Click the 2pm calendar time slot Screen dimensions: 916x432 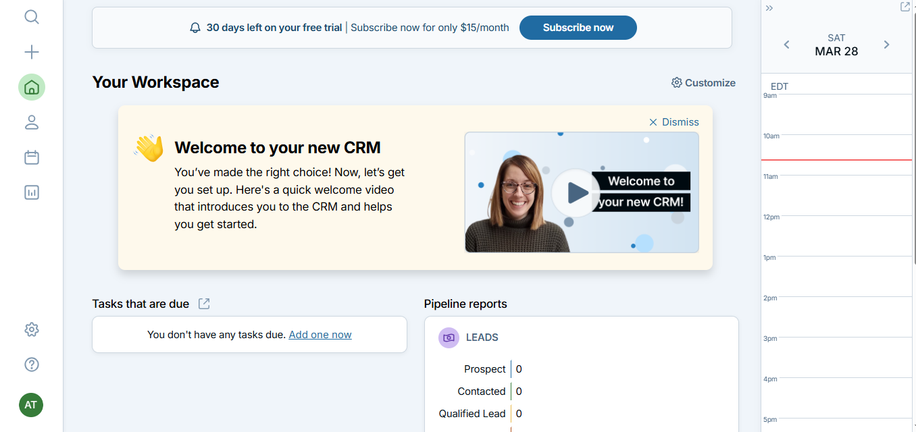click(836, 317)
